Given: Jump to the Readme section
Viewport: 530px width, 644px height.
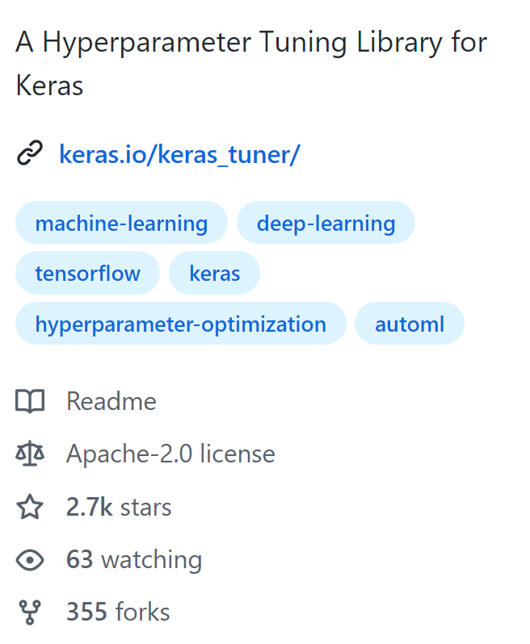Looking at the screenshot, I should pyautogui.click(x=111, y=401).
